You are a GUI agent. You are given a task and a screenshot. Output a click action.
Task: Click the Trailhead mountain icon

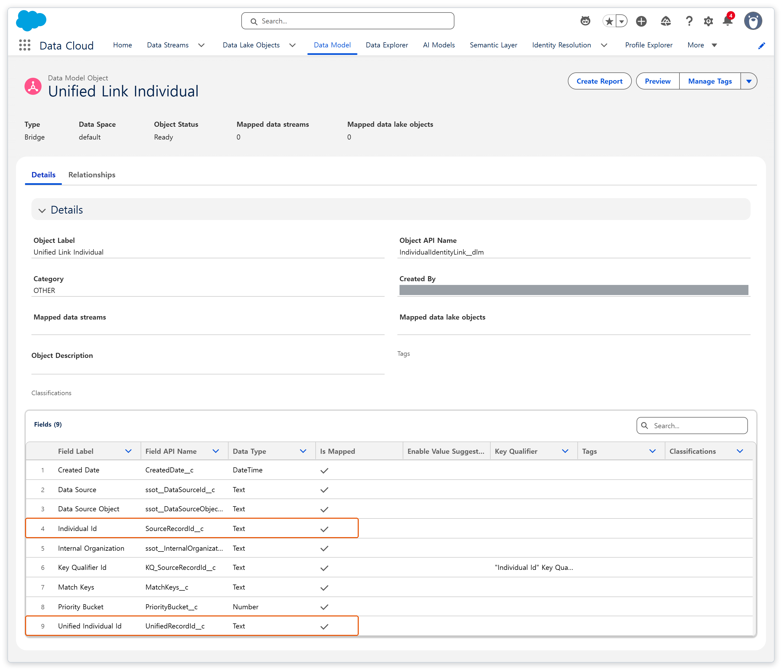(x=666, y=21)
